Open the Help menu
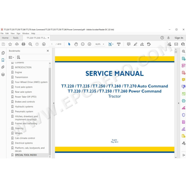 coord(33,33)
